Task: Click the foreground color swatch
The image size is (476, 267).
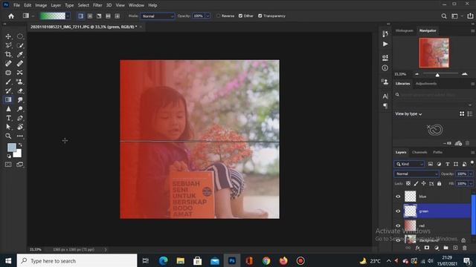Action: coord(12,148)
